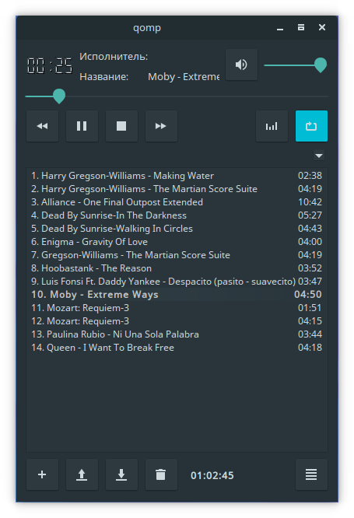Image resolution: width=354 pixels, height=518 pixels.
Task: Select track 12 Mozart: Requiem-3
Action: (177, 320)
